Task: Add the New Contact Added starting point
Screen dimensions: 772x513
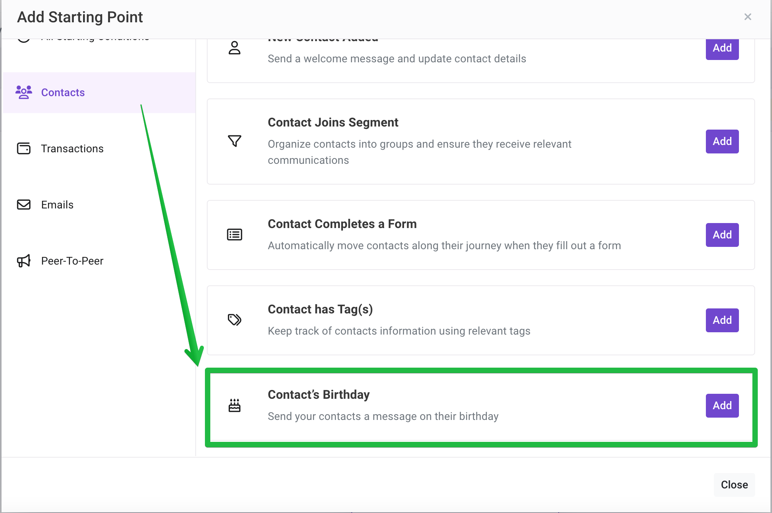Action: tap(722, 48)
